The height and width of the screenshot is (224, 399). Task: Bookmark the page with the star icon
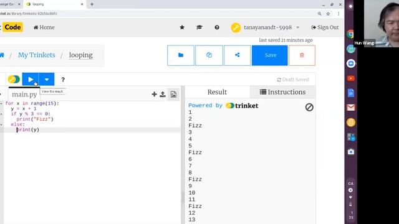pos(328,14)
